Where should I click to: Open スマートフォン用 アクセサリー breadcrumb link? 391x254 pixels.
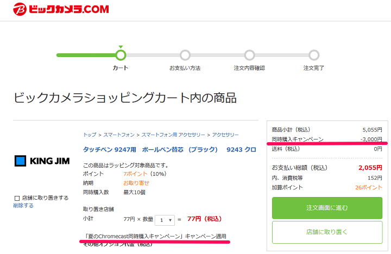(x=173, y=135)
